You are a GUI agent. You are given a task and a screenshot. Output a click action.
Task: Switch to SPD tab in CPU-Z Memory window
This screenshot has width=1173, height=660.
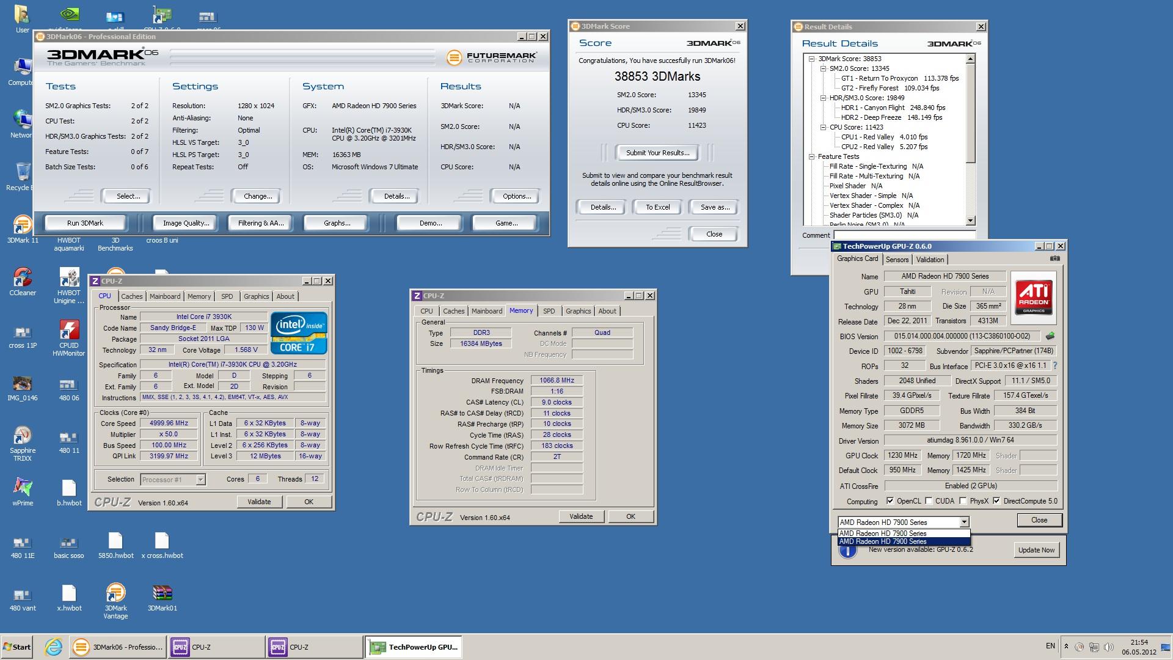(x=549, y=311)
